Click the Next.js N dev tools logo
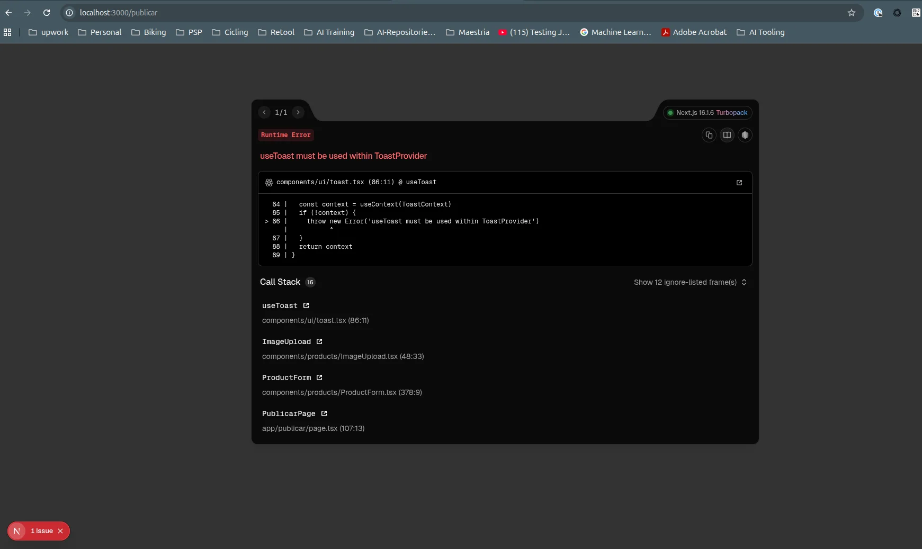Viewport: 922px width, 549px height. point(17,531)
